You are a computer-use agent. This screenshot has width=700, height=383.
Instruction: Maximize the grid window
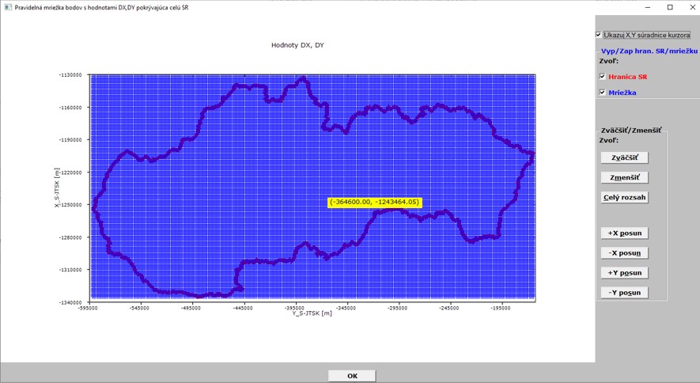click(670, 7)
